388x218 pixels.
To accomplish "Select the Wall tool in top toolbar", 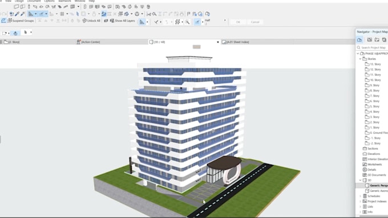I will 17,7.
